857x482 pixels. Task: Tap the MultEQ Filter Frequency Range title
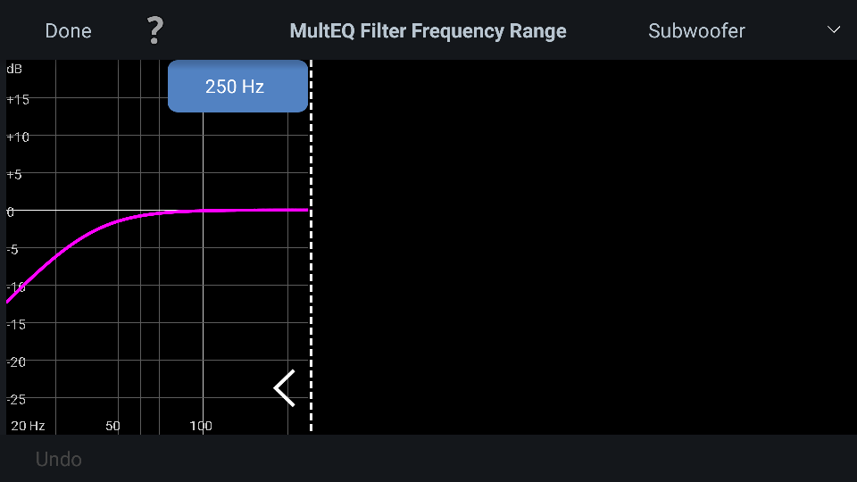coord(428,31)
